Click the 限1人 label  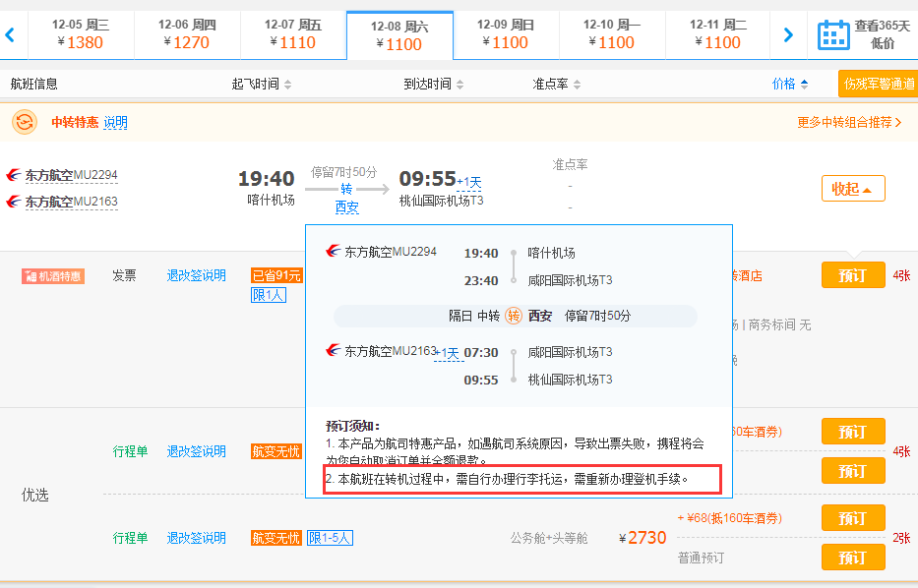click(x=269, y=295)
